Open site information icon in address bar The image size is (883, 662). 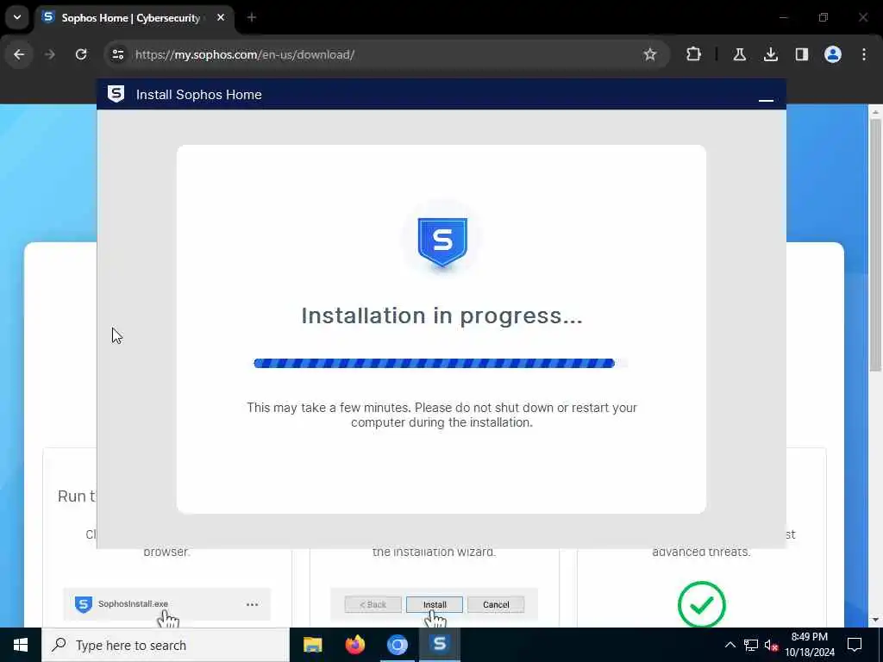pos(117,54)
